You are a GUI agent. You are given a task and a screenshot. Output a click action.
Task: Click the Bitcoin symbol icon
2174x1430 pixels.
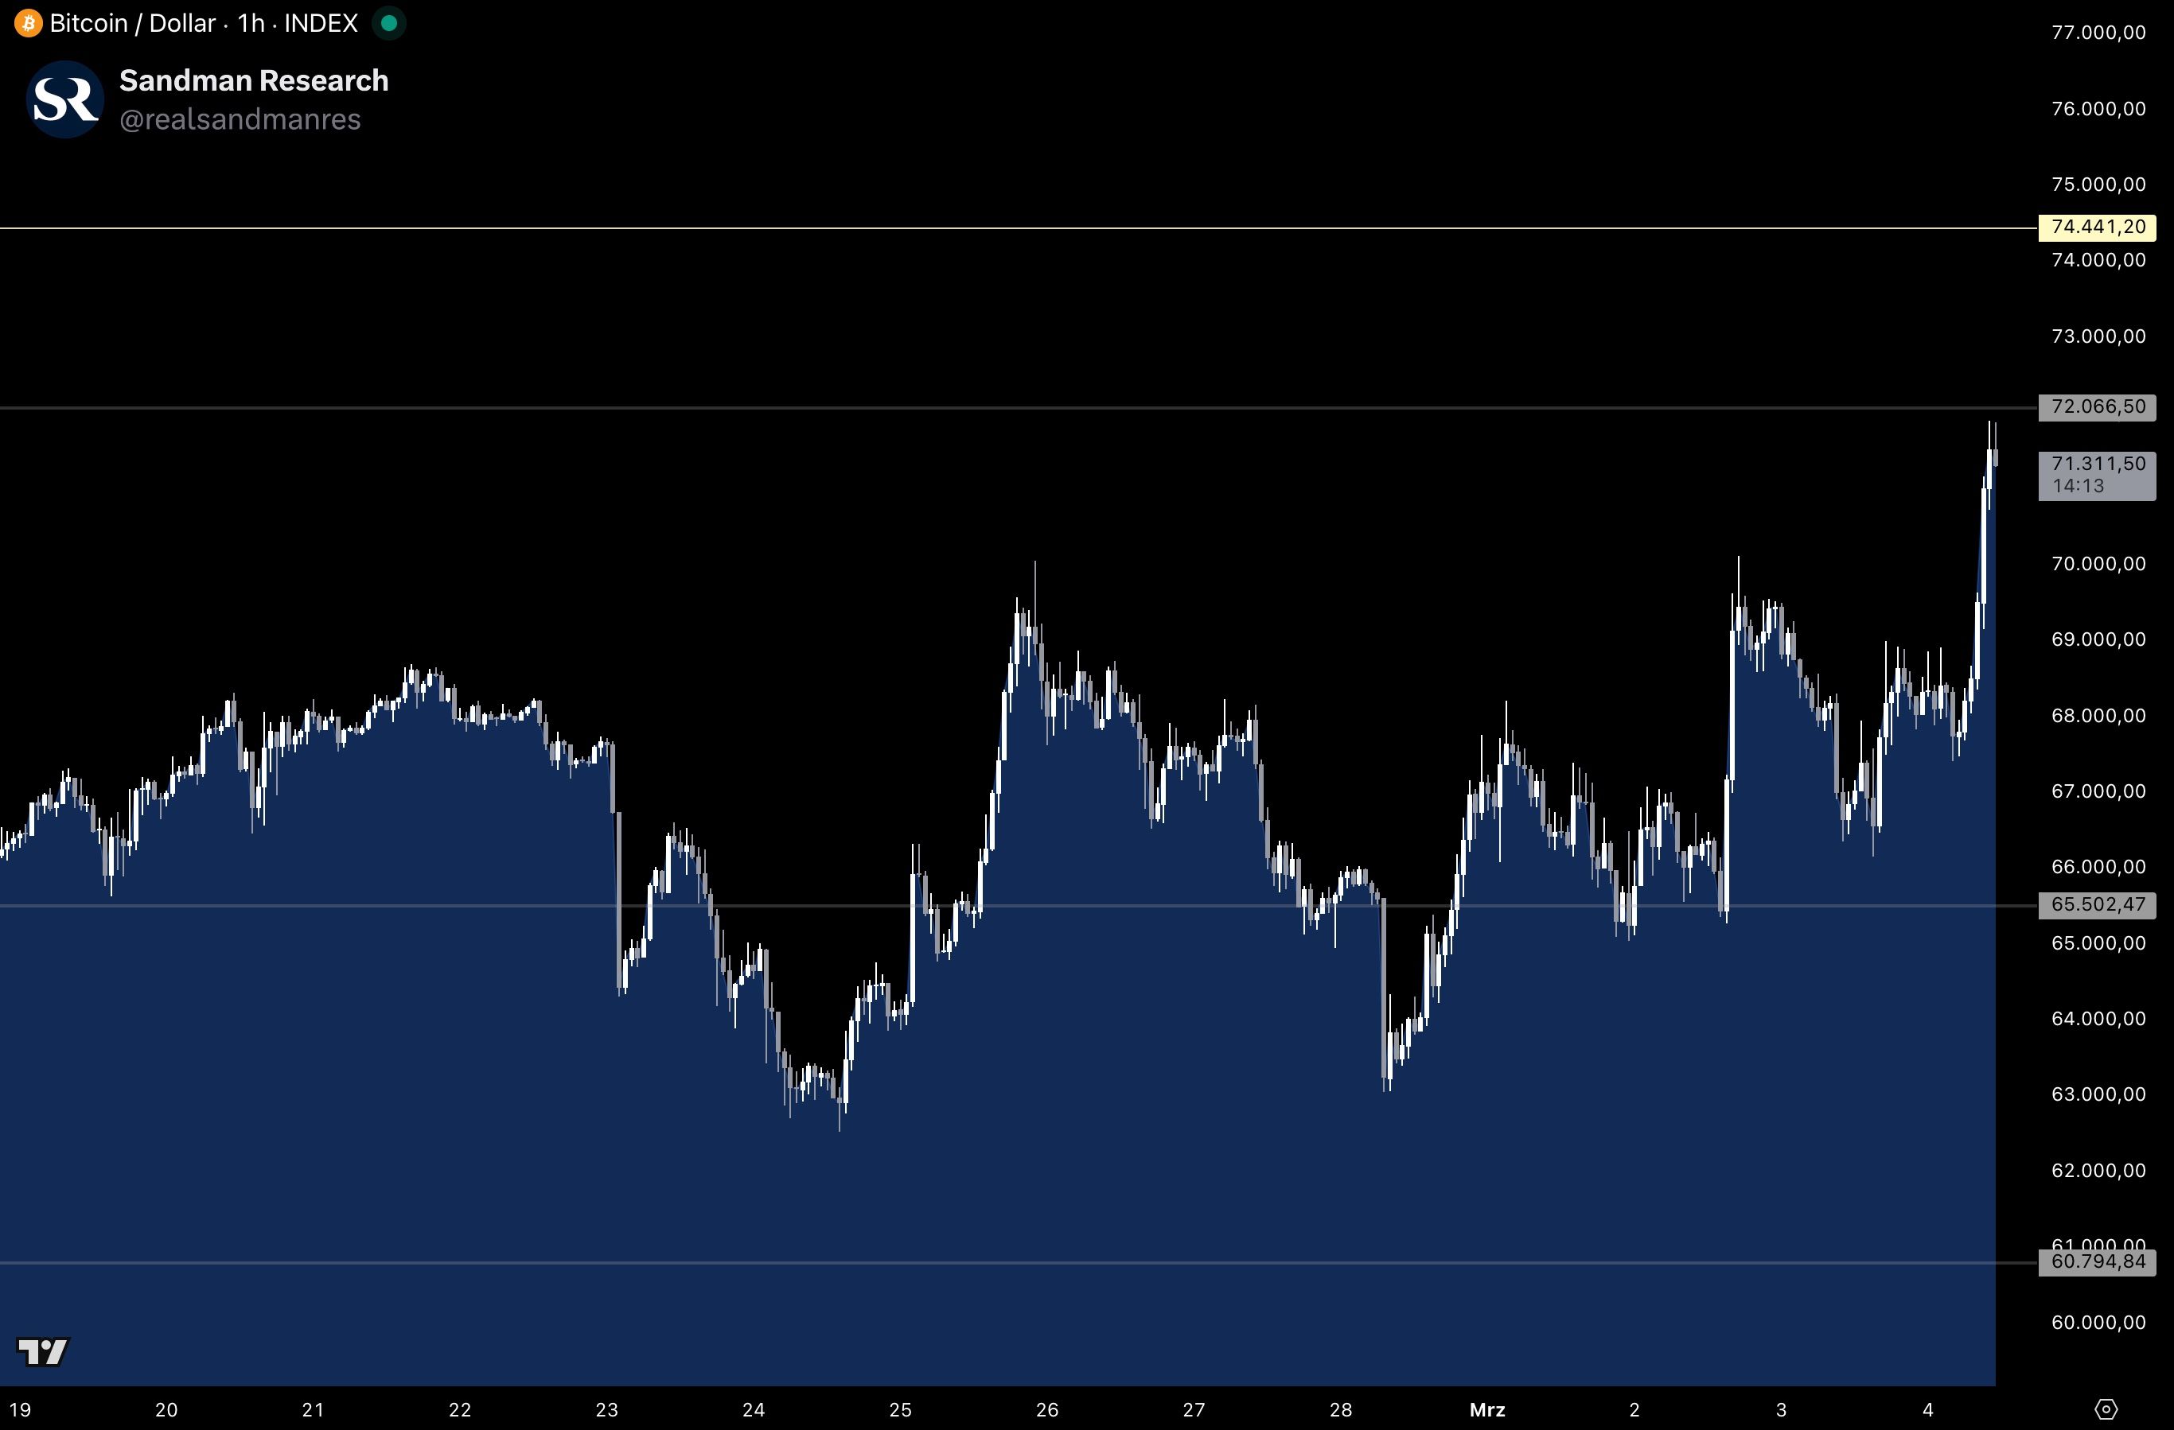click(27, 23)
